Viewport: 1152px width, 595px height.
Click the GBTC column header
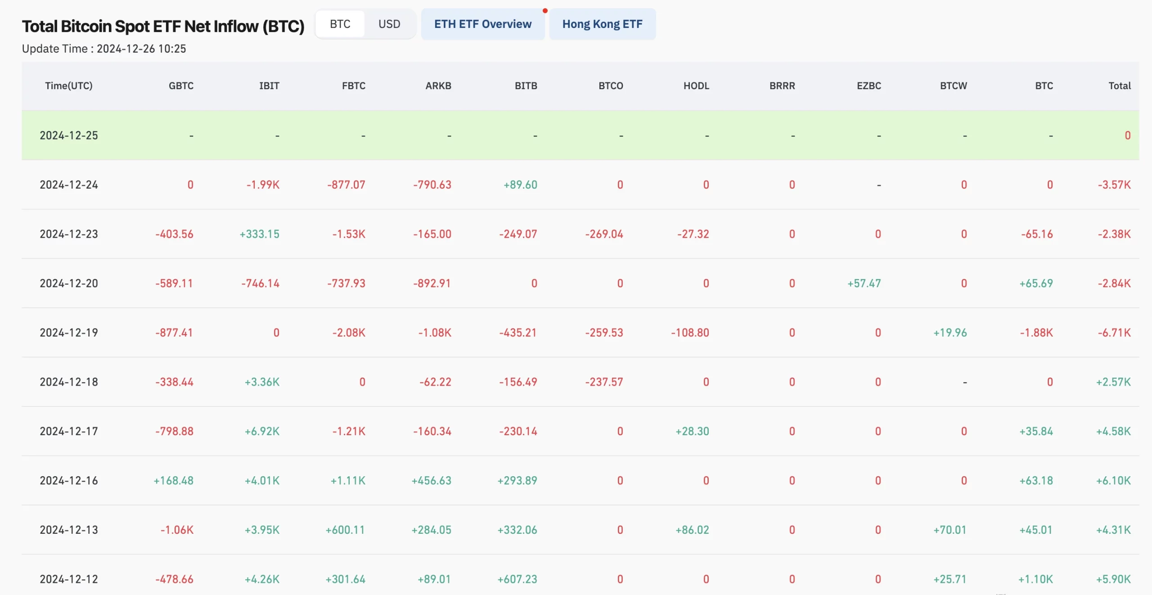[x=181, y=86]
